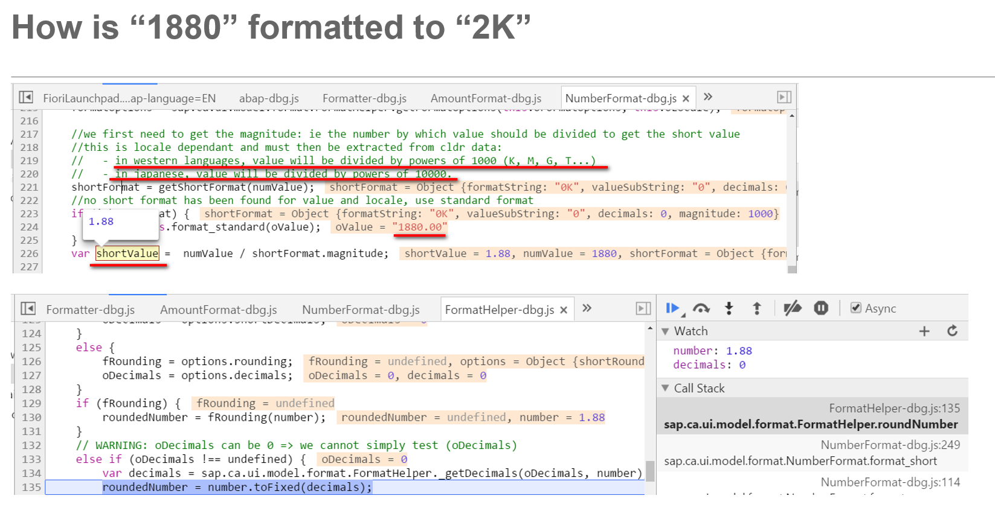Click the lower code scrollbar up arrow

click(x=650, y=328)
